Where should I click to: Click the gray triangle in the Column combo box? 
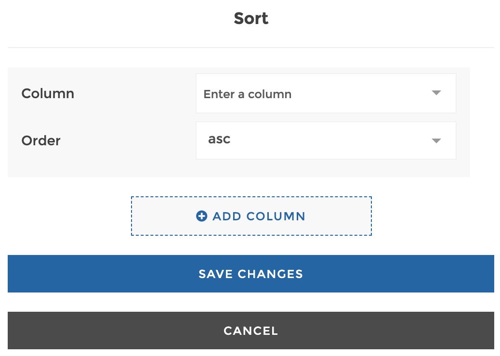click(x=436, y=93)
